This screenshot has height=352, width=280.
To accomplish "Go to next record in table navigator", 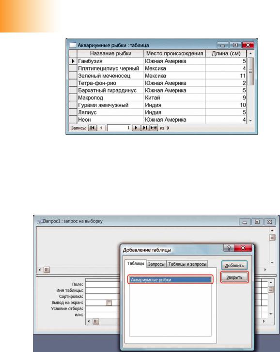I will pos(136,128).
